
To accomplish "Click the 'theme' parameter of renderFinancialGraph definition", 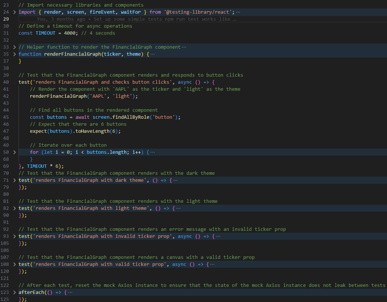I will (134, 54).
